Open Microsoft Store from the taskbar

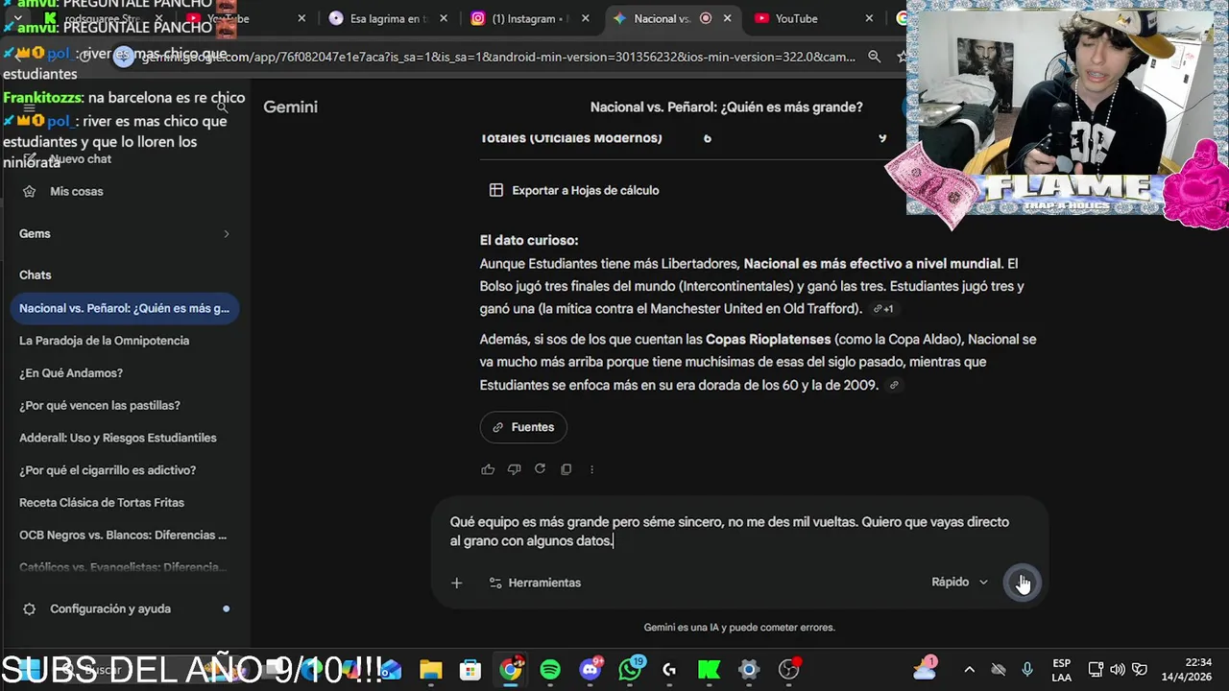(470, 670)
